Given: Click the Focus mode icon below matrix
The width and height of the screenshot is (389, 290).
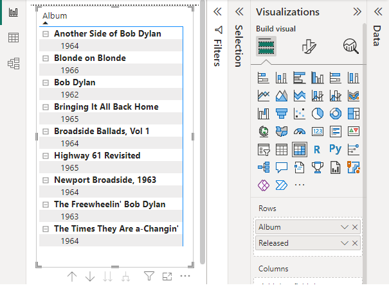Looking at the screenshot, I should point(167,277).
